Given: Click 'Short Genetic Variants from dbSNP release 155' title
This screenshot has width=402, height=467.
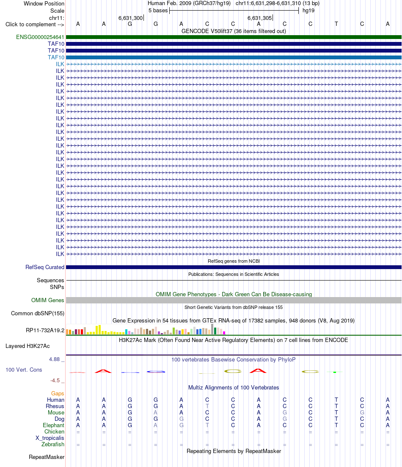Looking at the screenshot, I should [234, 307].
